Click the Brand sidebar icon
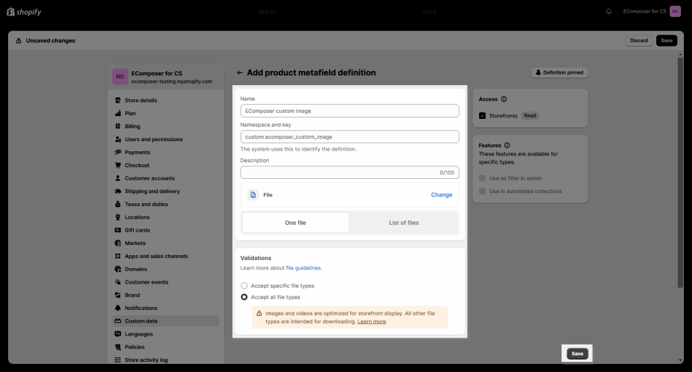The image size is (692, 372). pos(118,295)
